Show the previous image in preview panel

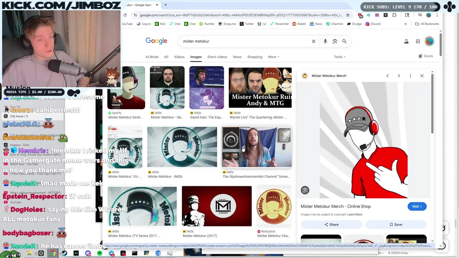pyautogui.click(x=387, y=76)
